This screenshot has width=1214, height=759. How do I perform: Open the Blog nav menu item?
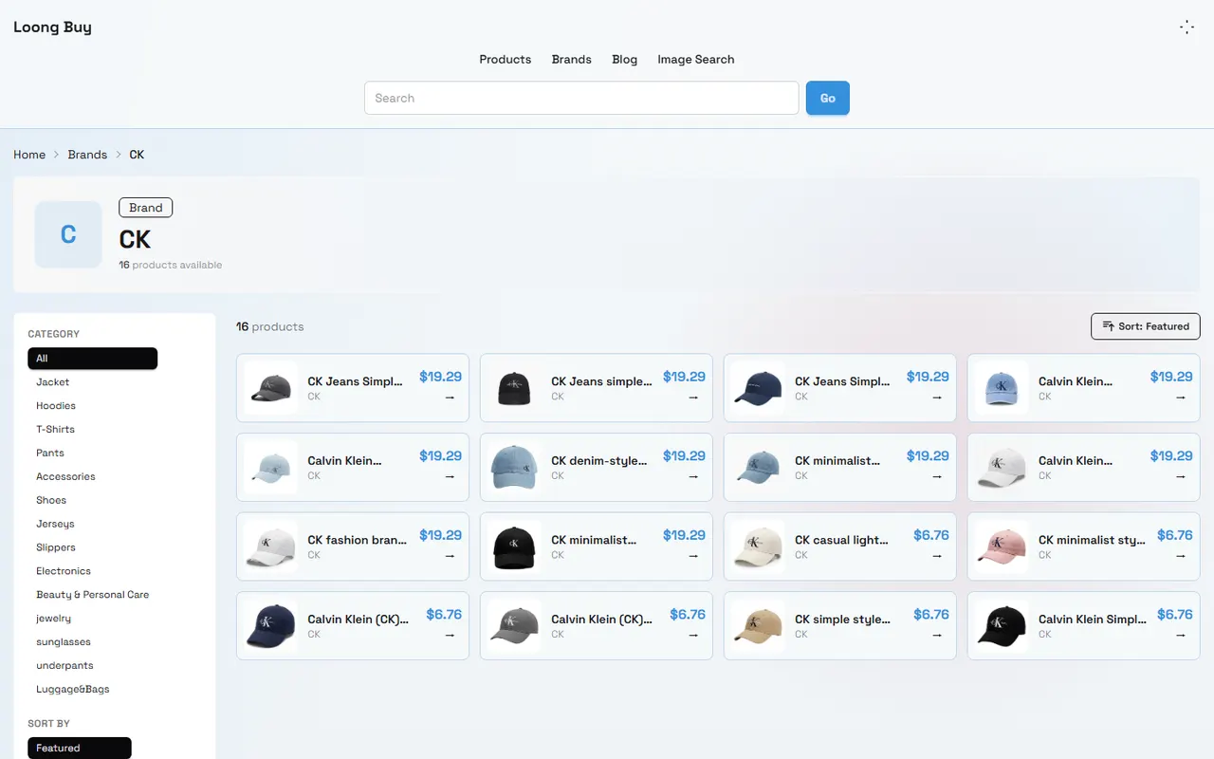pyautogui.click(x=624, y=59)
